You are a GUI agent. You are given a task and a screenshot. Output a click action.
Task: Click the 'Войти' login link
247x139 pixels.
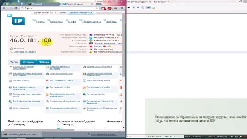pos(63,13)
